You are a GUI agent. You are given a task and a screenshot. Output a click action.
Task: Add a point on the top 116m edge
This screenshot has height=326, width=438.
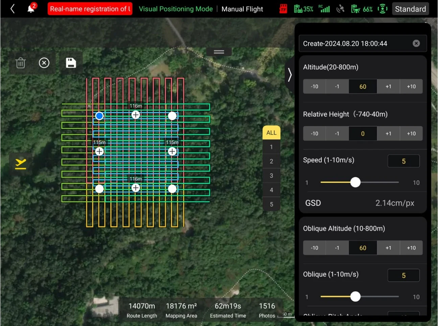coord(136,115)
